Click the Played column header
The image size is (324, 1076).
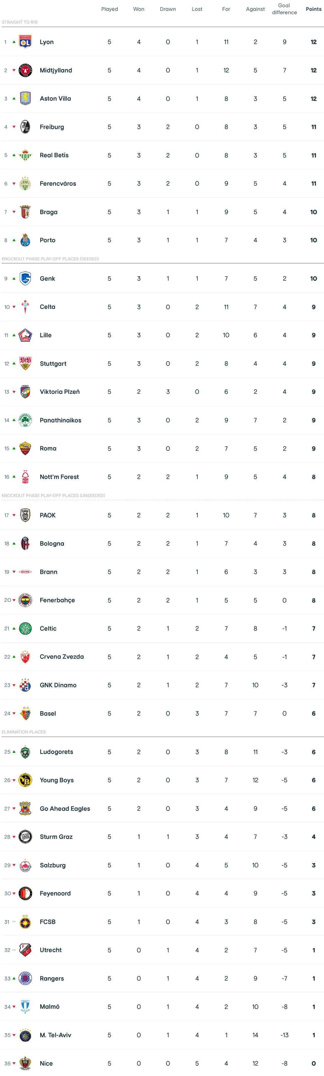tap(110, 9)
